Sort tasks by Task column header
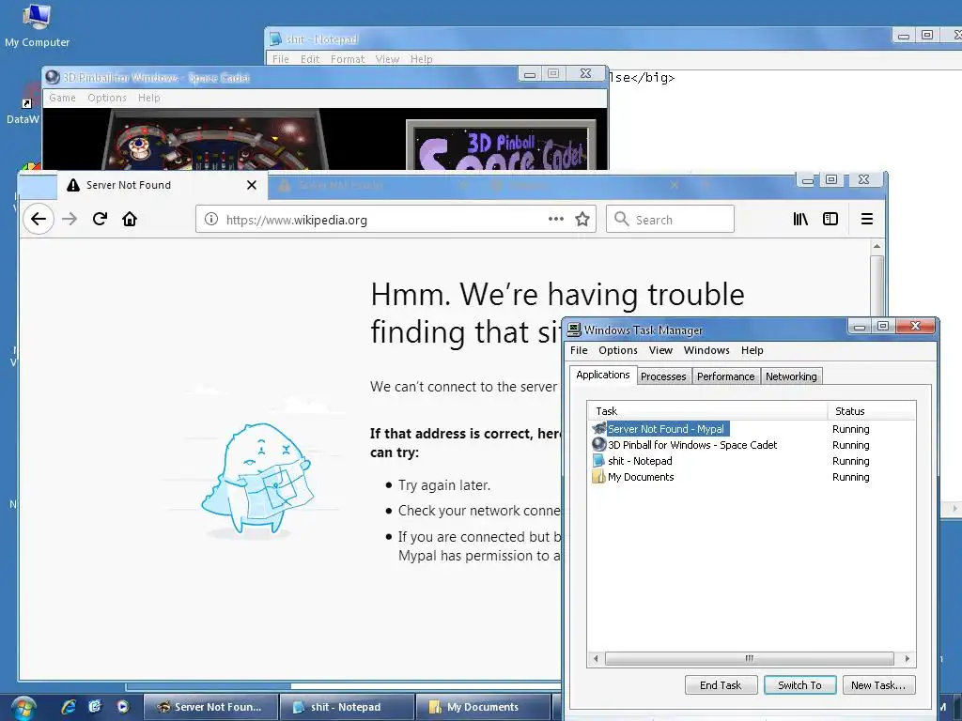Image resolution: width=962 pixels, height=721 pixels. click(x=707, y=411)
